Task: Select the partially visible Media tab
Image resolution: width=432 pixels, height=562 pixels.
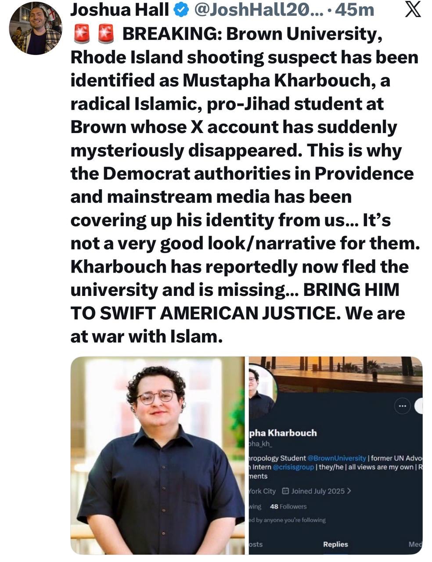Action: (x=415, y=544)
